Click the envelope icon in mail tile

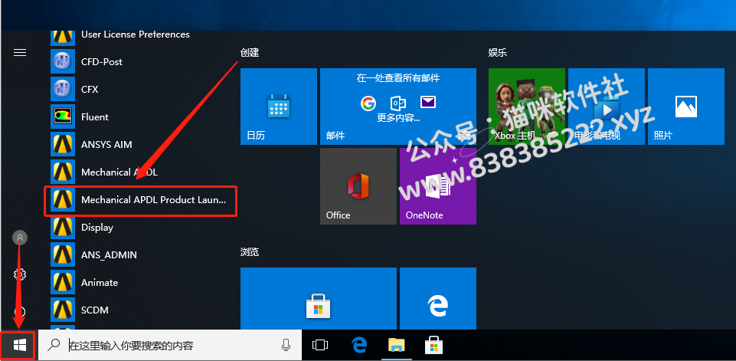tap(428, 101)
